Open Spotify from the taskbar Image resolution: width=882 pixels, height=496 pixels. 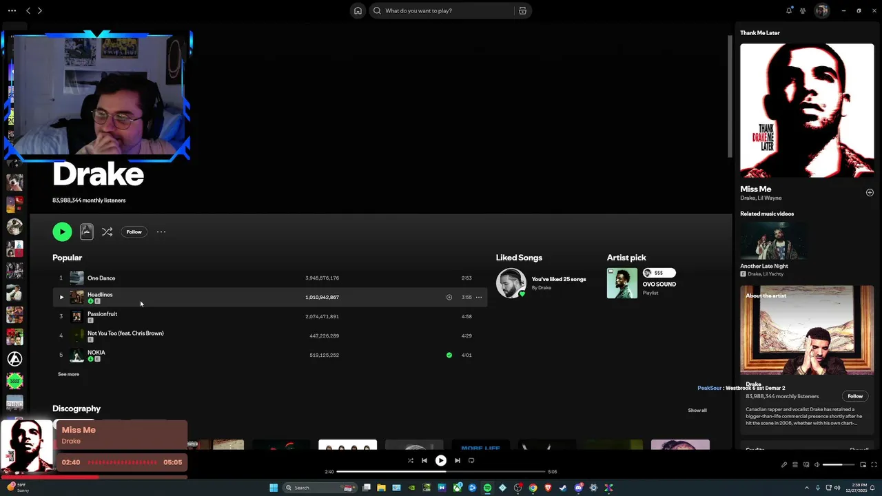pyautogui.click(x=487, y=488)
